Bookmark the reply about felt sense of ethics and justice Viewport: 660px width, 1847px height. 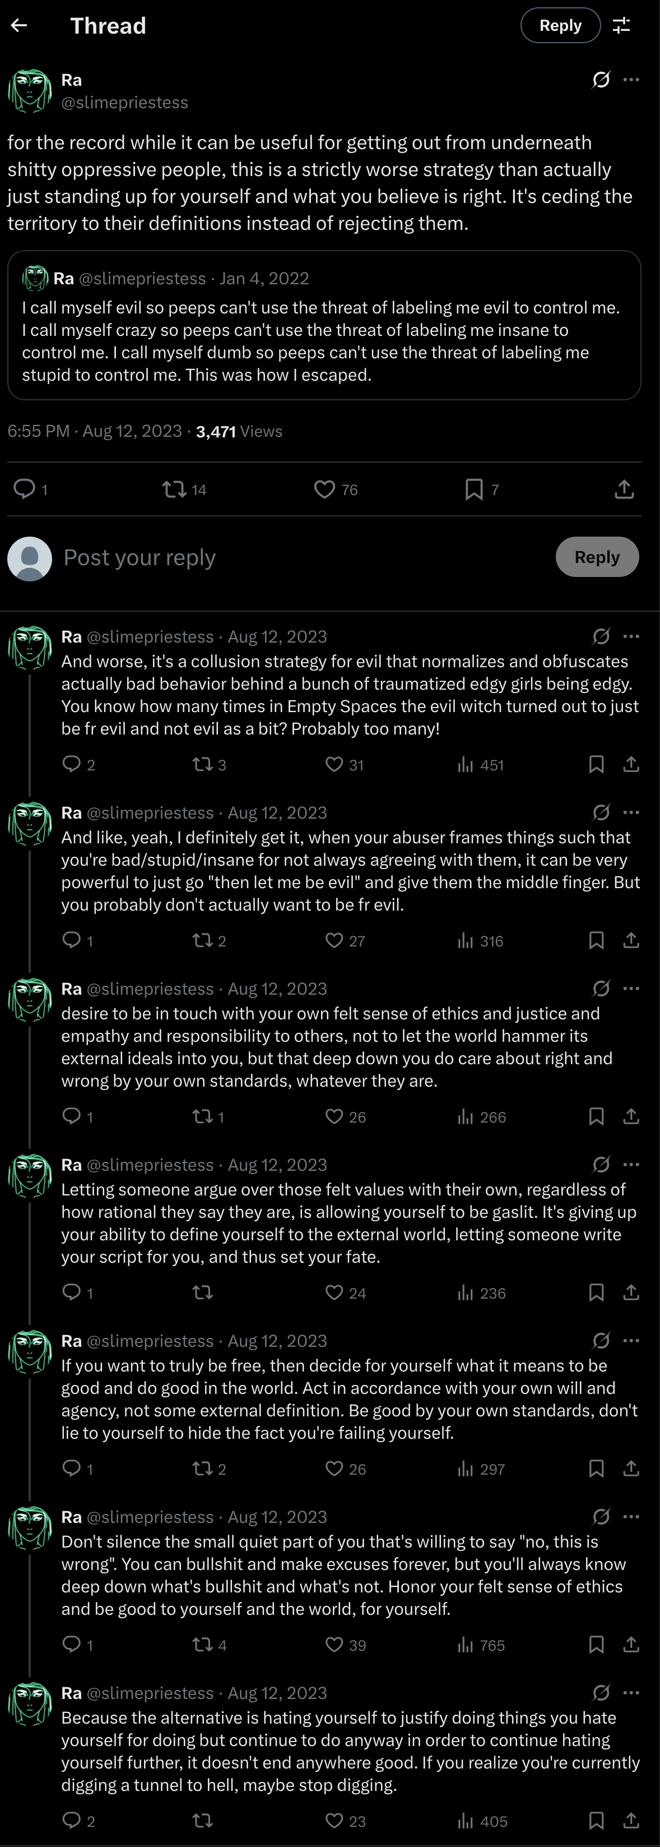596,1116
